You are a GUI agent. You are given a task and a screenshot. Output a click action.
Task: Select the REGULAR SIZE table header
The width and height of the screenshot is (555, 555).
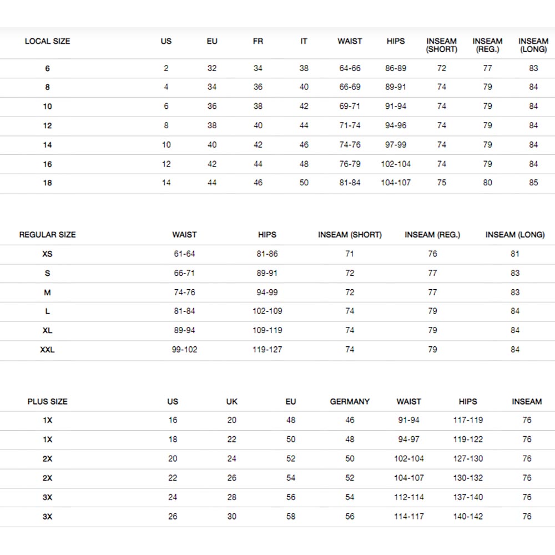tap(47, 235)
